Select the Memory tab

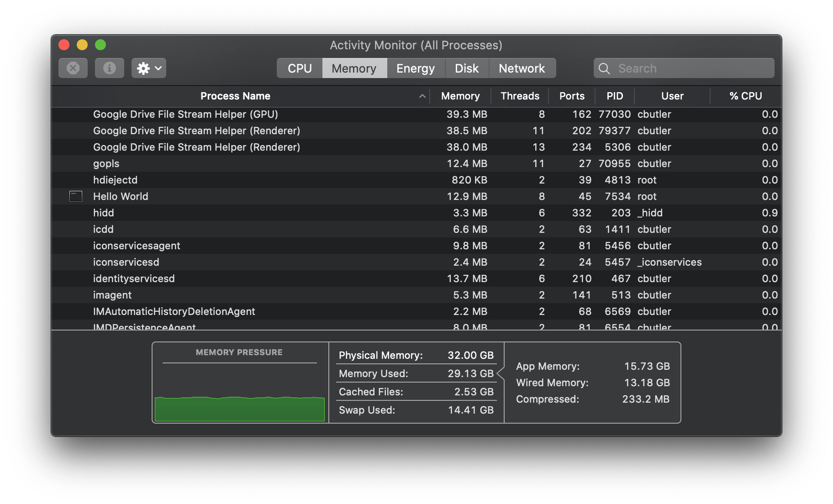[x=354, y=68]
